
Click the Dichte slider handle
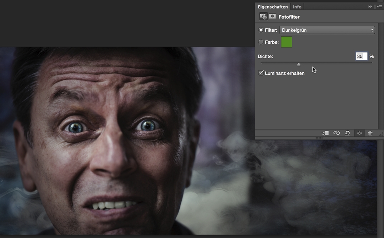(x=299, y=64)
